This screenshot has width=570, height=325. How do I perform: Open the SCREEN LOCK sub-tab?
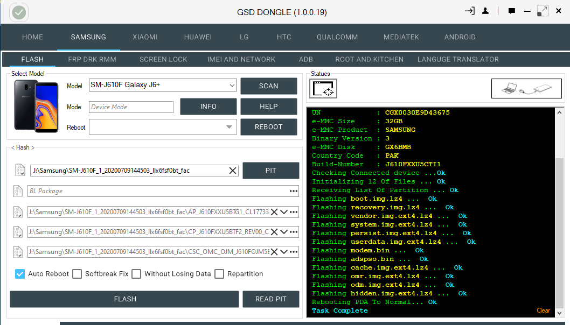pyautogui.click(x=163, y=60)
